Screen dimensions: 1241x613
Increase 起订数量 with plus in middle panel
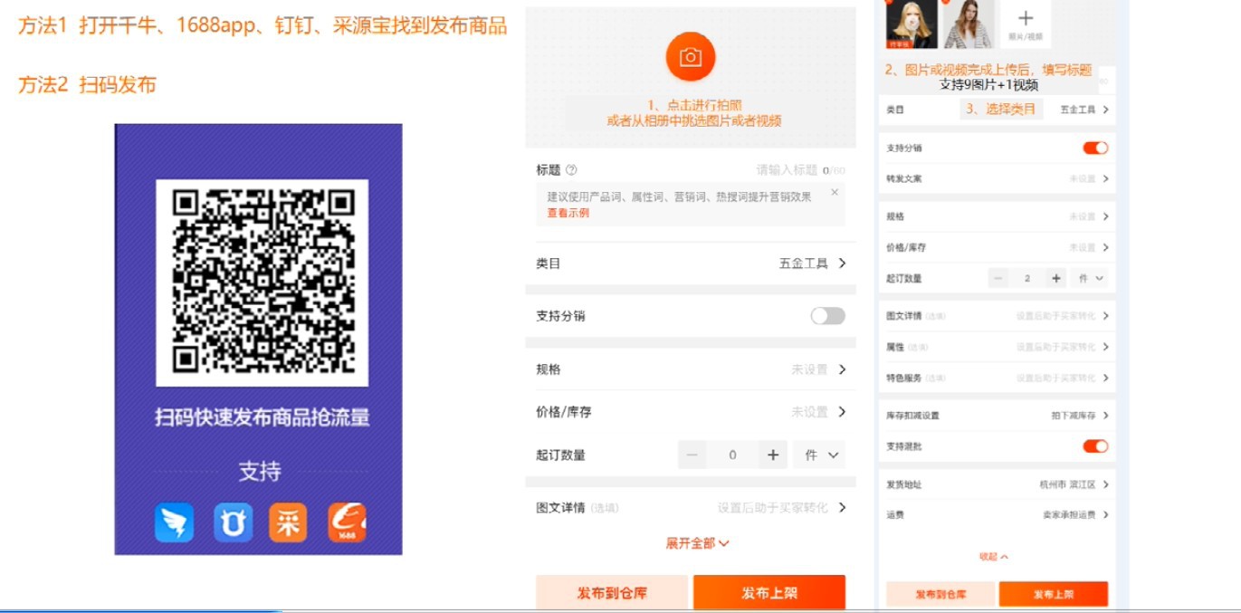coord(773,455)
